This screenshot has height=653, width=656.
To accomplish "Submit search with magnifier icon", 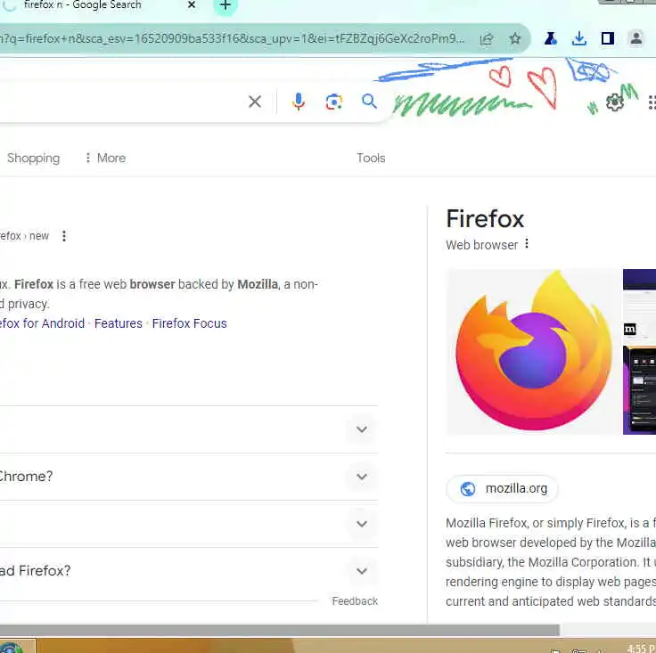I will pos(369,102).
